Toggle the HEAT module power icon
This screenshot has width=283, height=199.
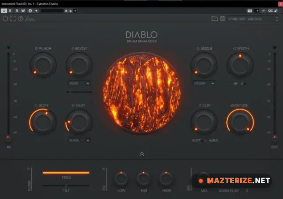73,105
